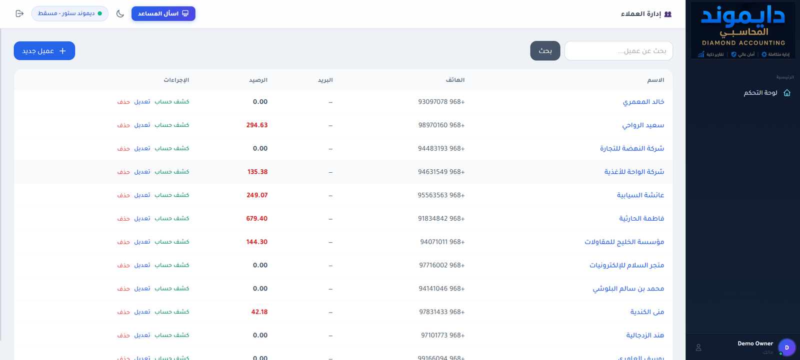Image resolution: width=800 pixels, height=360 pixels.
Task: Click the بحث search button
Action: 545,51
